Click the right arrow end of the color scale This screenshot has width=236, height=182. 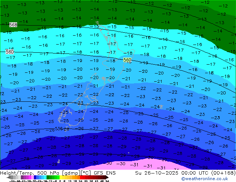[x=107, y=178]
